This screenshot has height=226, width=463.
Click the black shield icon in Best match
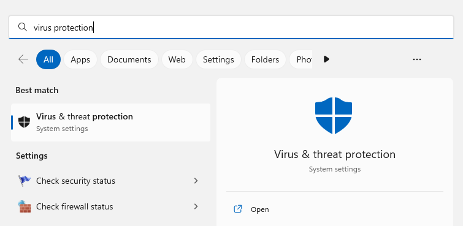click(x=24, y=122)
